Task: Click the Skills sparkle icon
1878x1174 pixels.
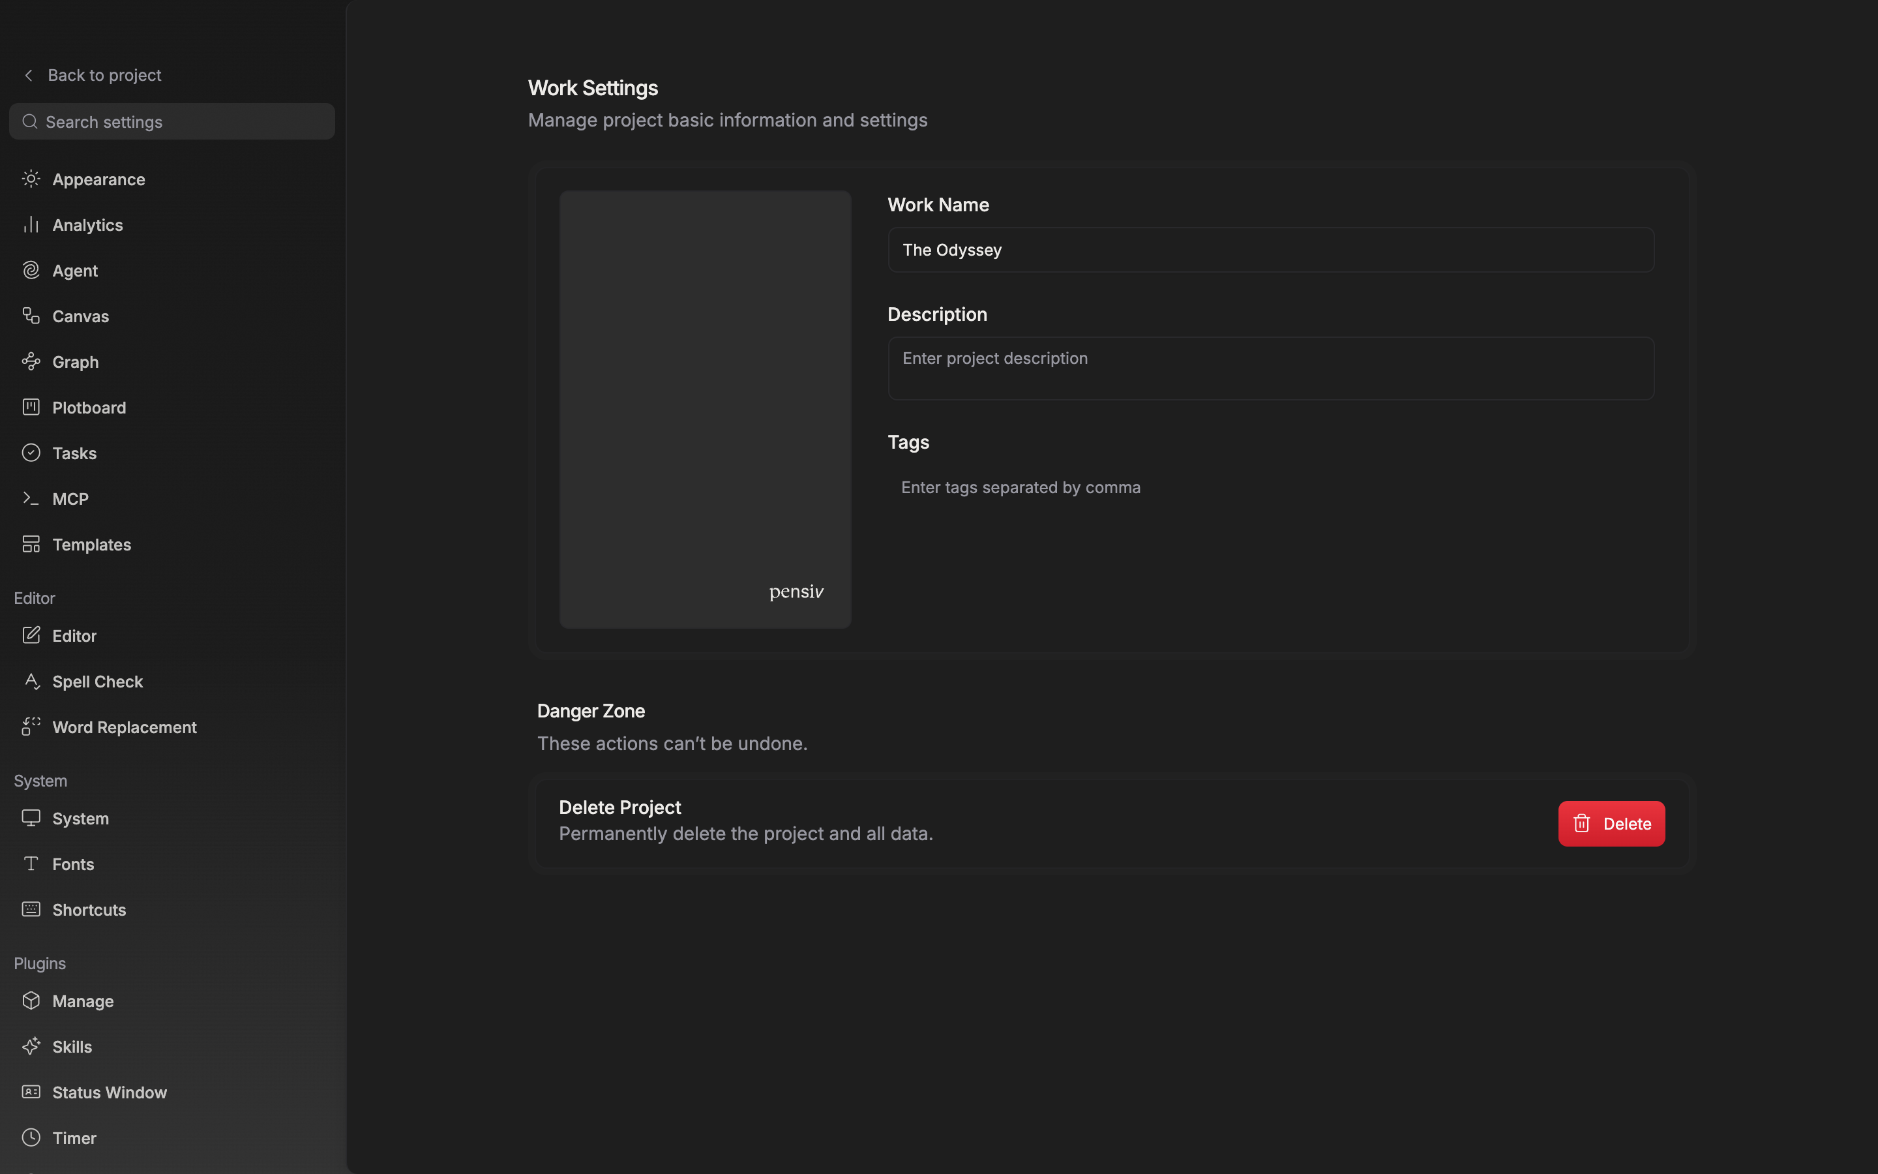Action: click(31, 1047)
